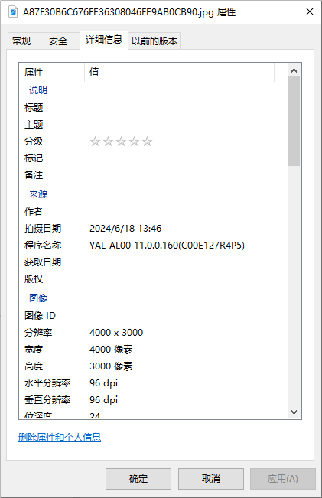Switch to the 常规 tab

click(25, 41)
